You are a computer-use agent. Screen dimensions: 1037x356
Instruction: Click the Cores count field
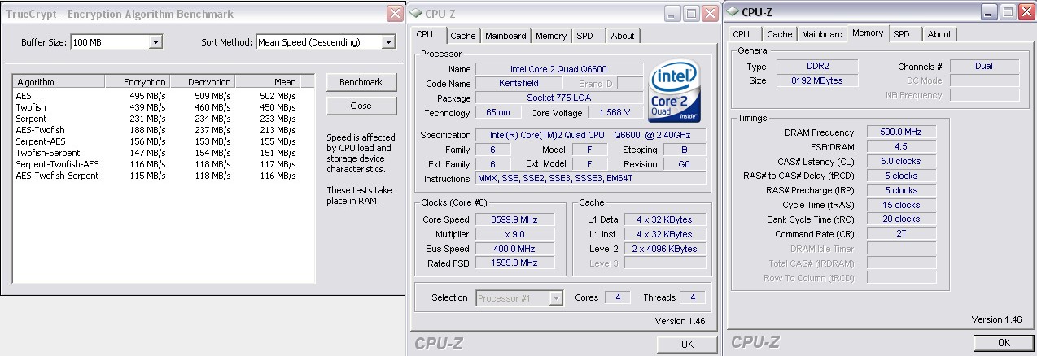(x=618, y=297)
